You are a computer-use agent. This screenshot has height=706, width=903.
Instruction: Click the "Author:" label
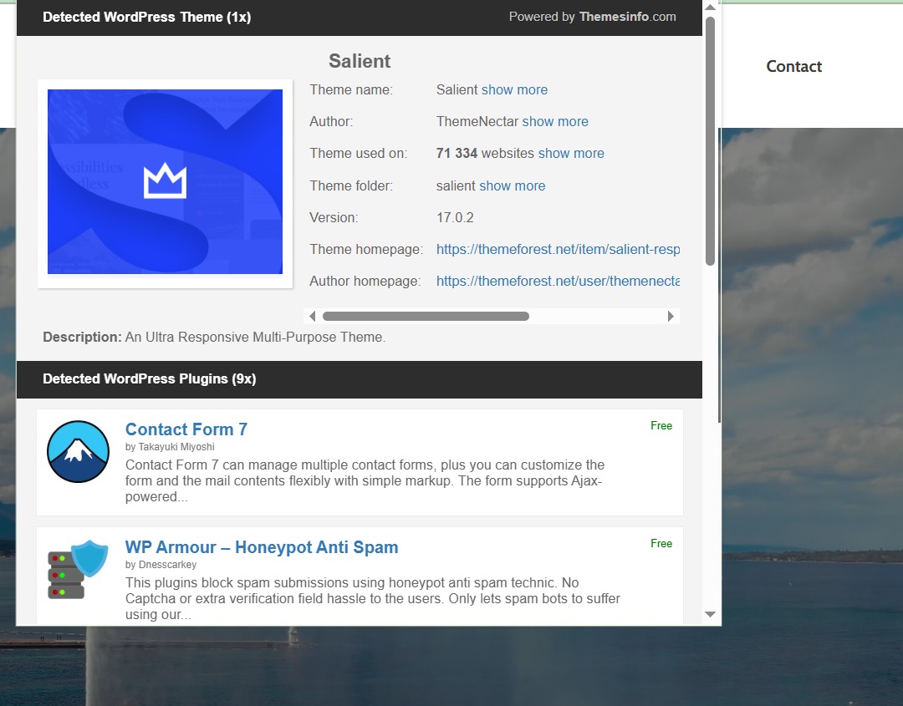(x=331, y=121)
